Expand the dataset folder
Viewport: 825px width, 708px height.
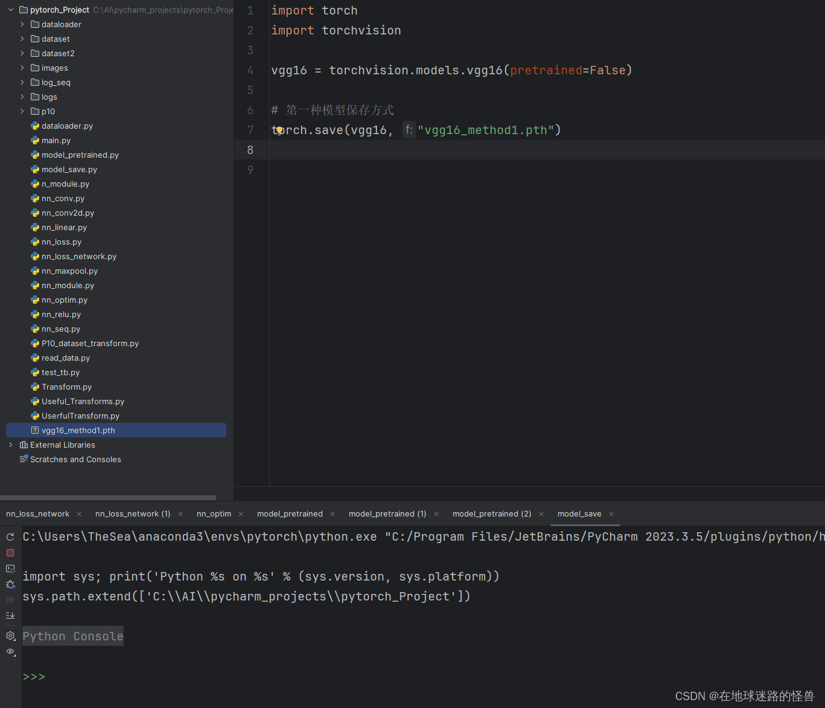coord(22,39)
